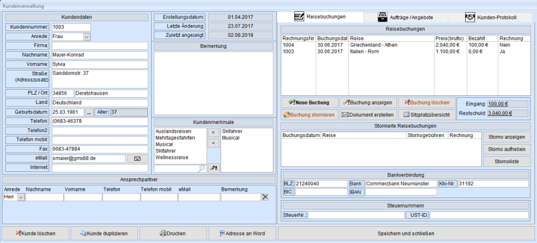Click the Firma input field

[100, 46]
